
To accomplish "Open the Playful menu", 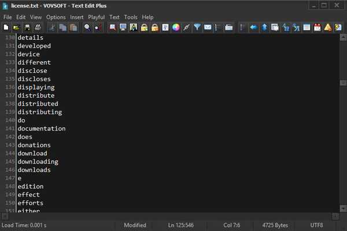I will pyautogui.click(x=96, y=17).
